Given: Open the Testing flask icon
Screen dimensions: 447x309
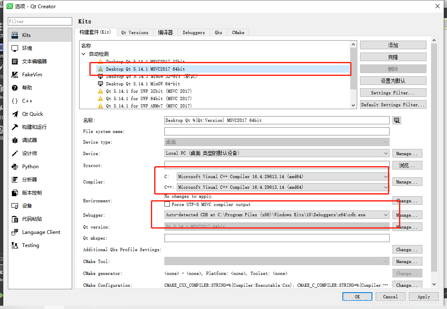Looking at the screenshot, I should (15, 245).
